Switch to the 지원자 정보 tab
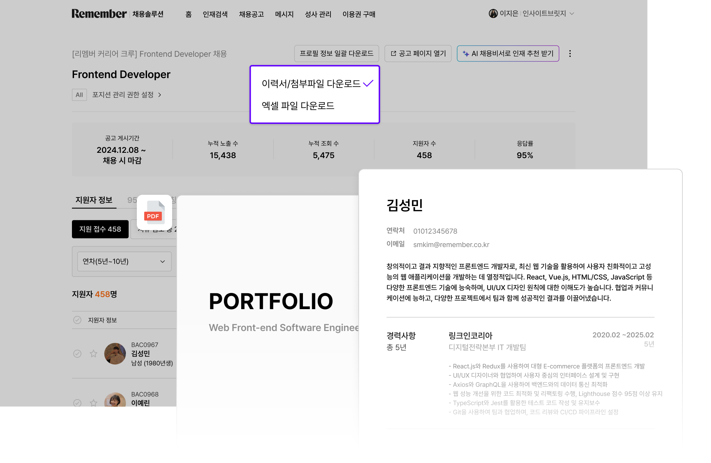Viewport: 711px width, 463px height. pos(94,200)
